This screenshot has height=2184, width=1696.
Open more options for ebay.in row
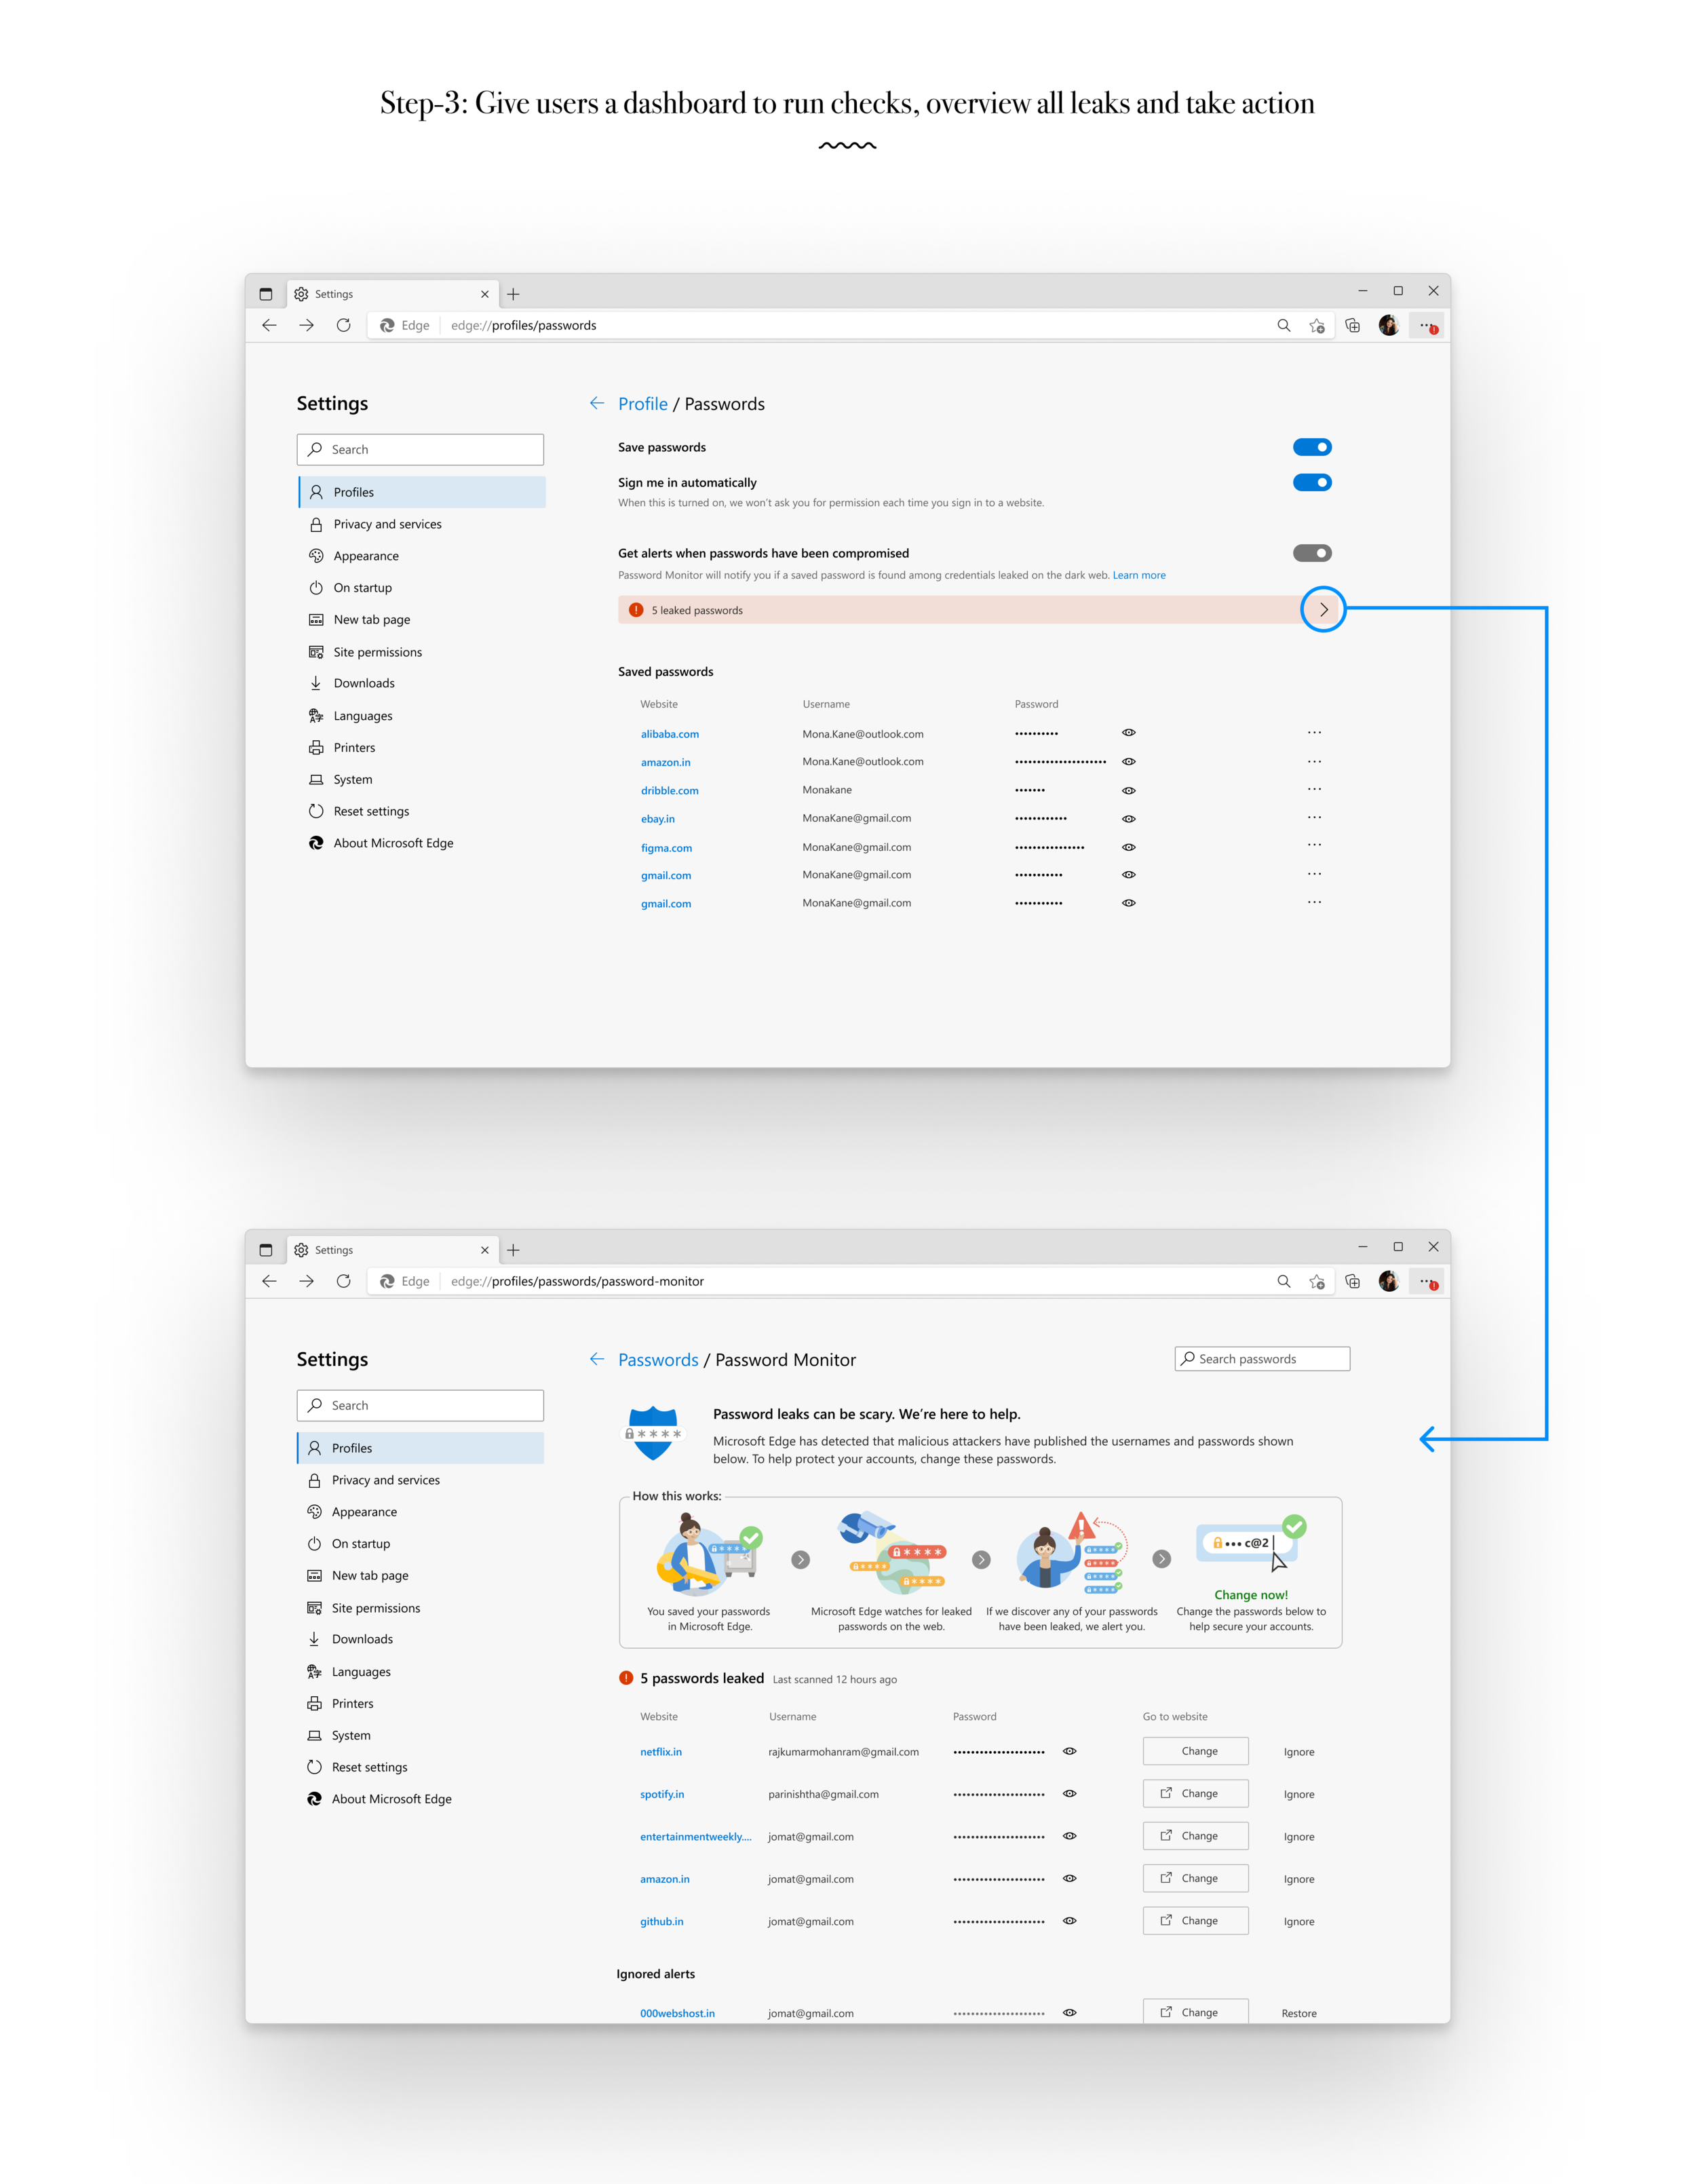pyautogui.click(x=1314, y=817)
